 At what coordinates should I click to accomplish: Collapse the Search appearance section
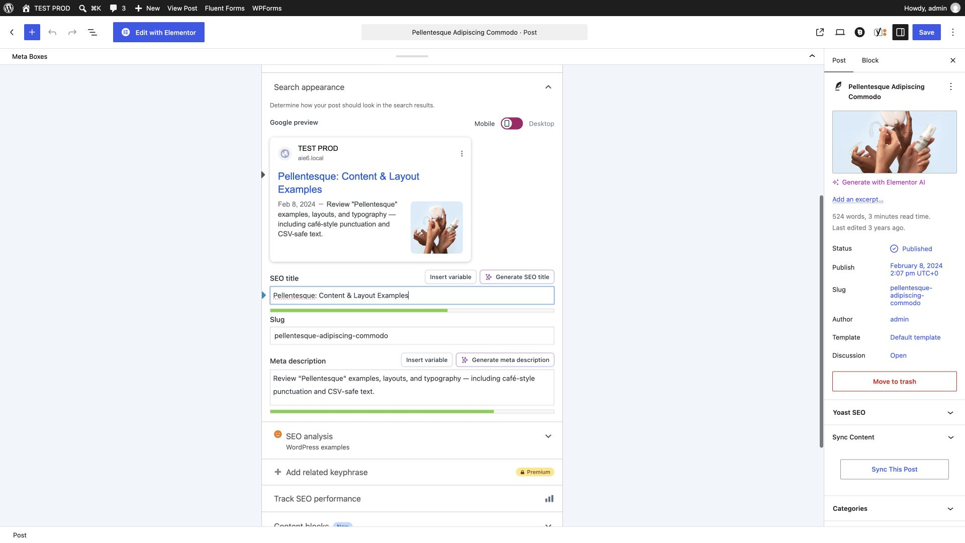pyautogui.click(x=412, y=87)
